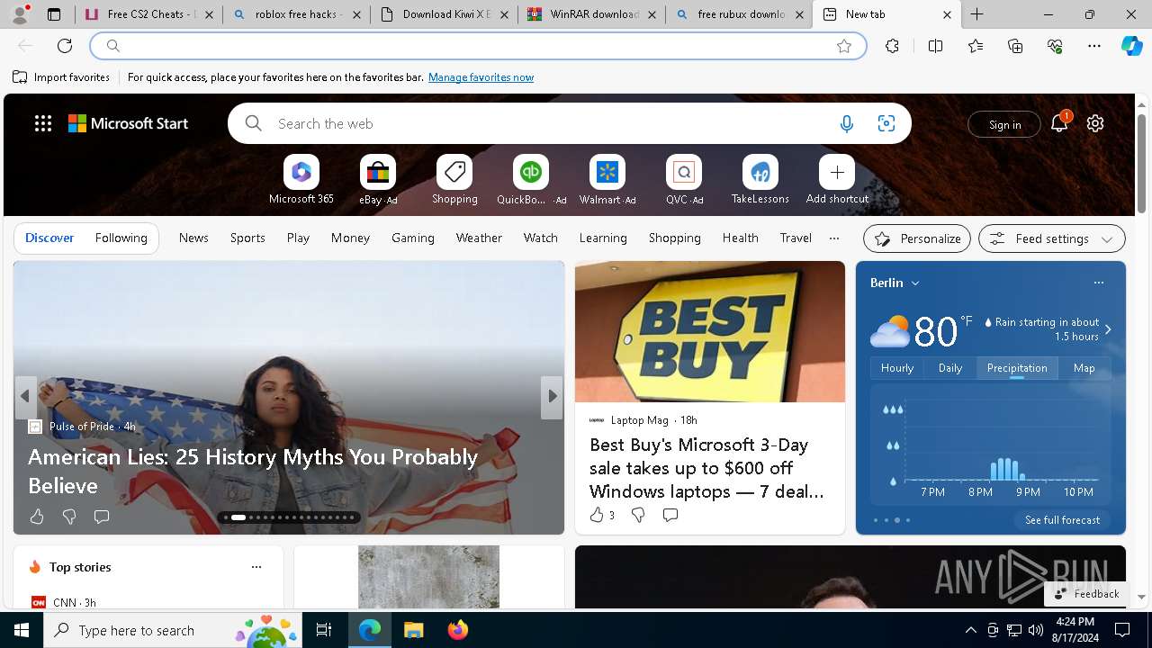Open page settings gear icon
This screenshot has width=1152, height=648.
pos(1095,123)
